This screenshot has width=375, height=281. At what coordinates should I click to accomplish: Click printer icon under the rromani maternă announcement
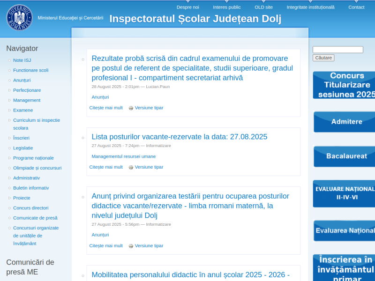tap(130, 246)
